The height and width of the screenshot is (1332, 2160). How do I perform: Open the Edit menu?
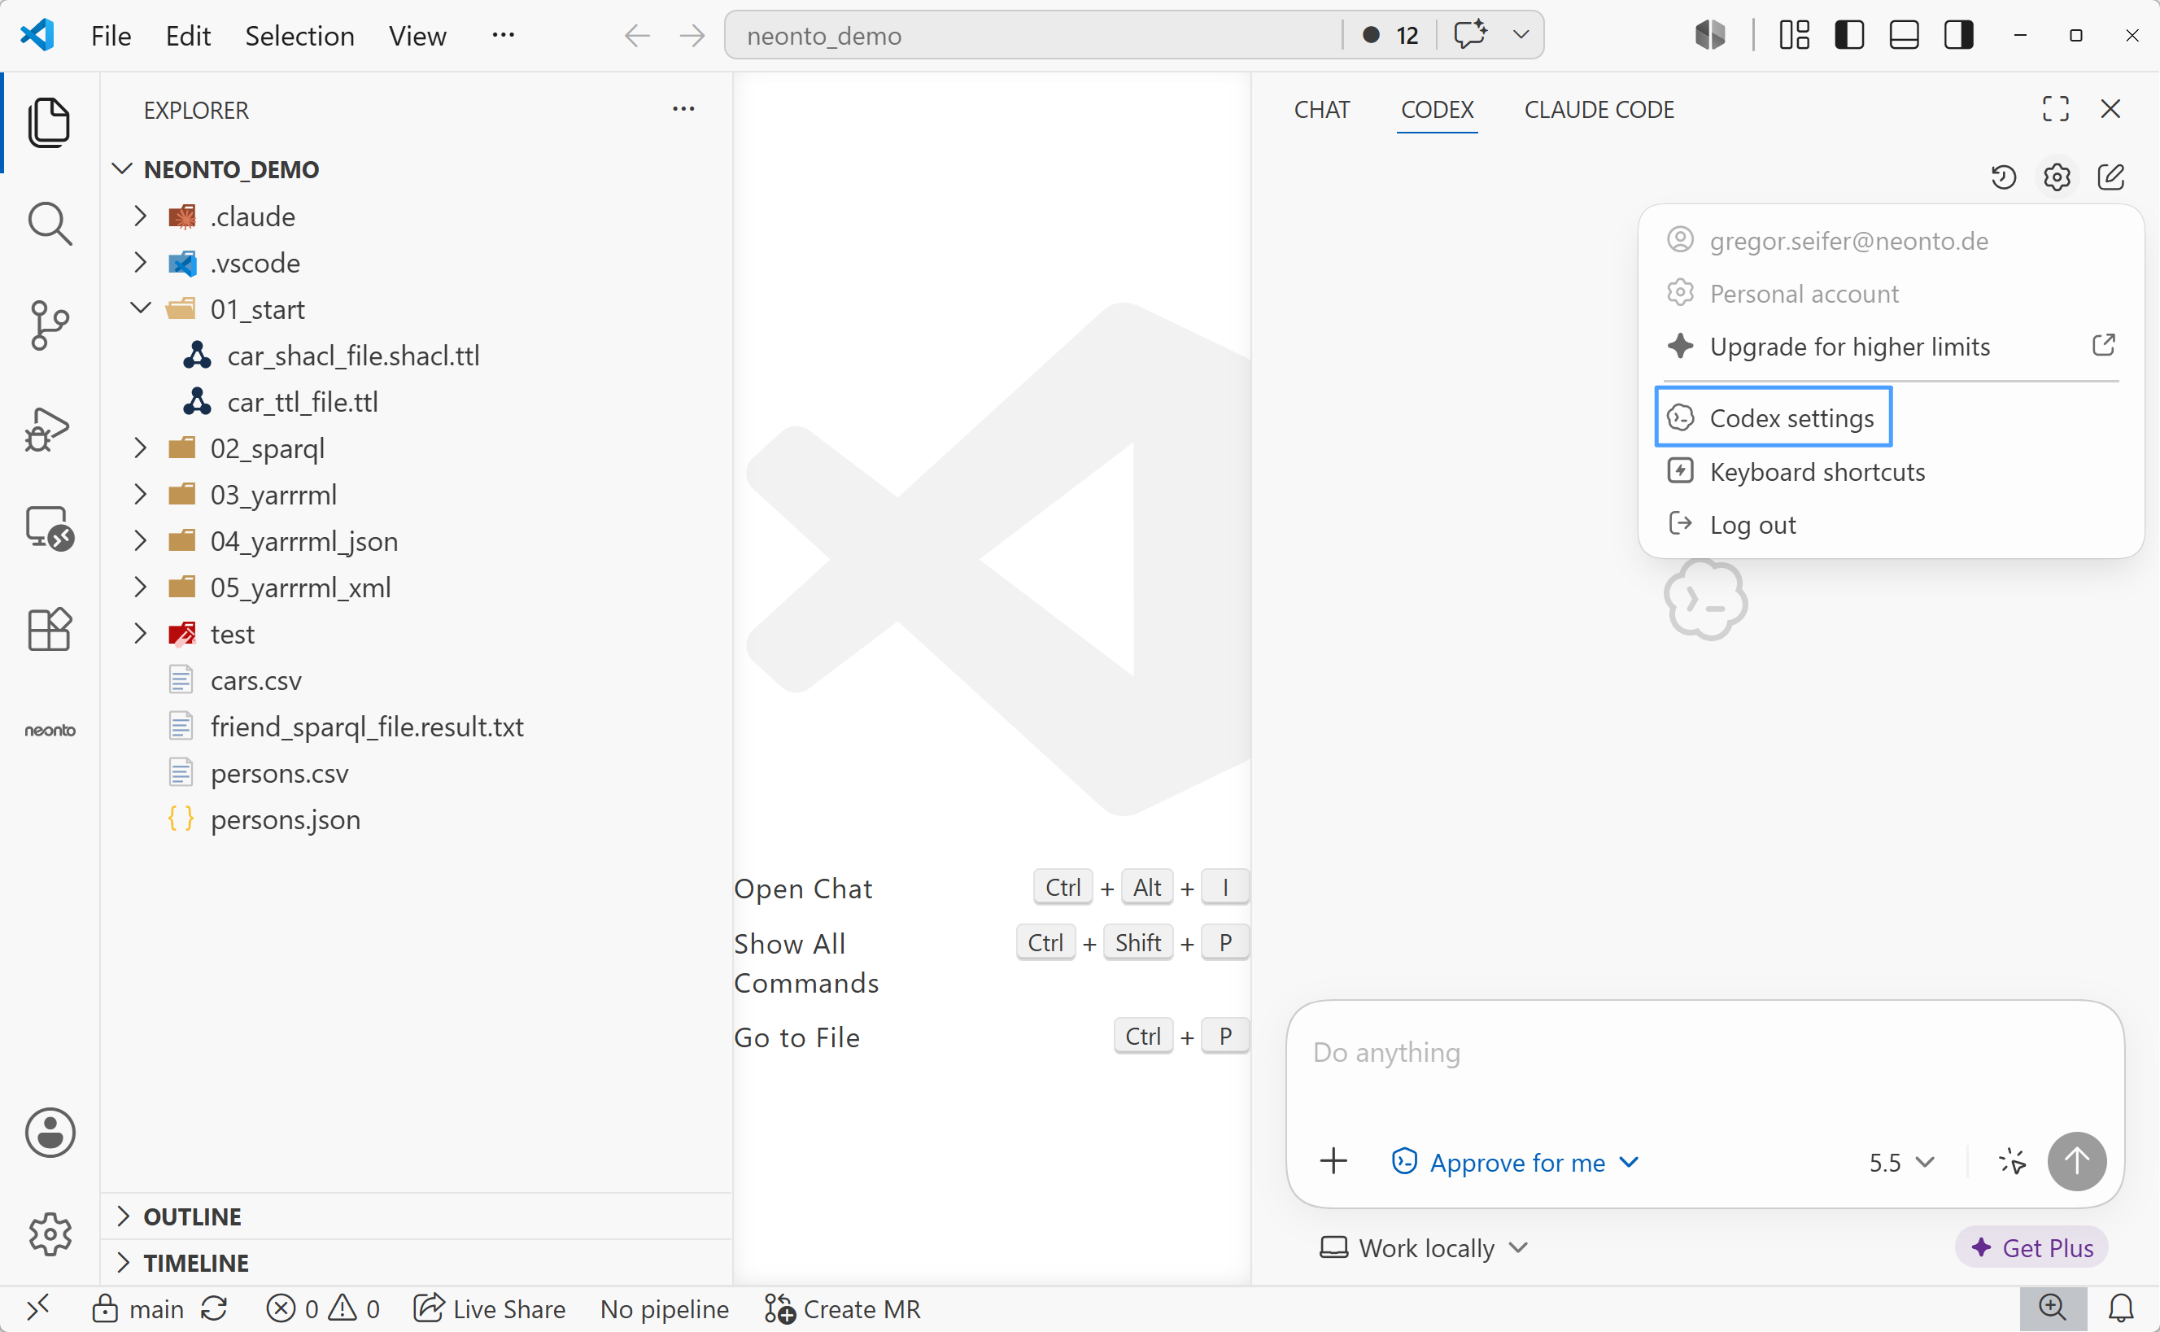(x=188, y=36)
